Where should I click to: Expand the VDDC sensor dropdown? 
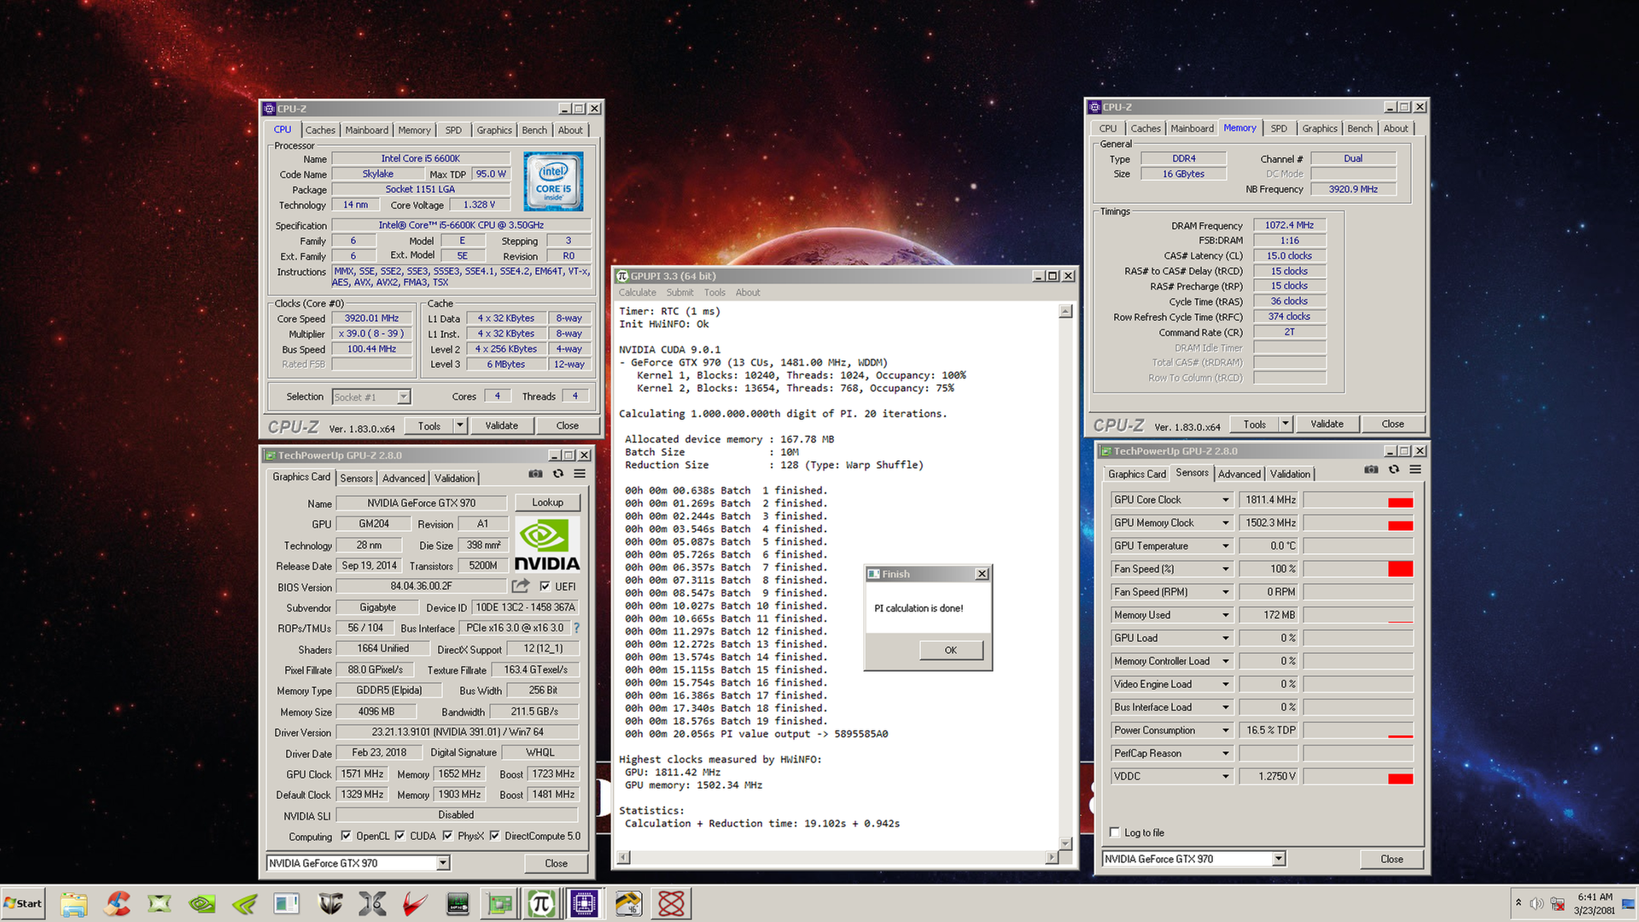1225,776
